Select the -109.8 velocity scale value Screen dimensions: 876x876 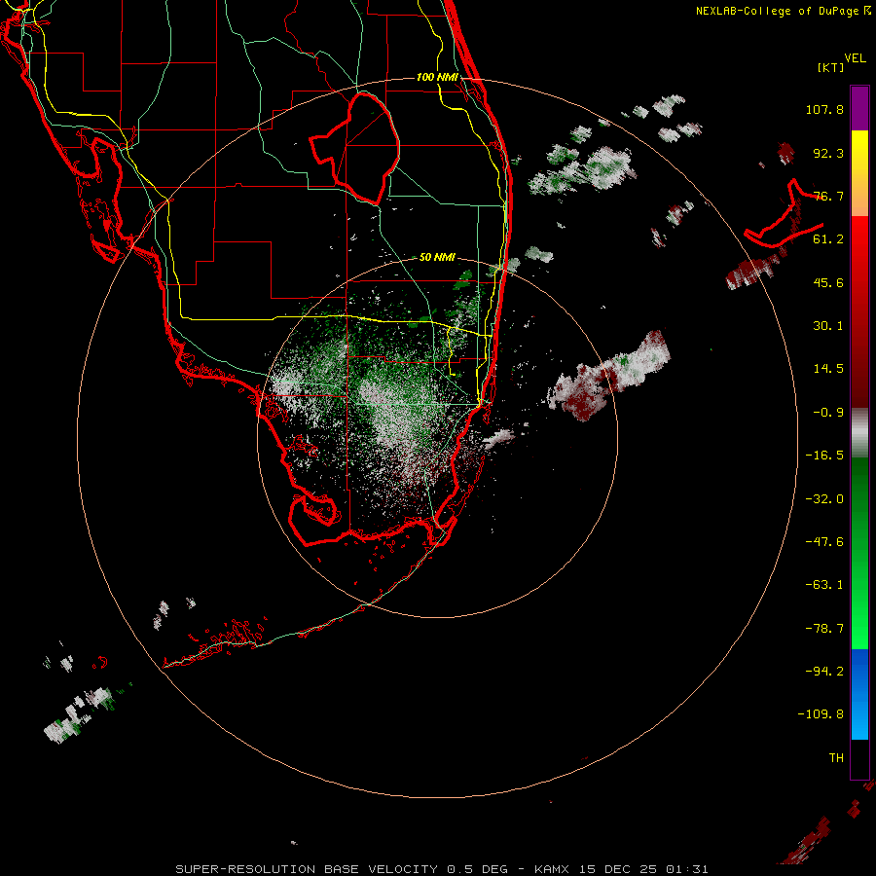coord(821,714)
